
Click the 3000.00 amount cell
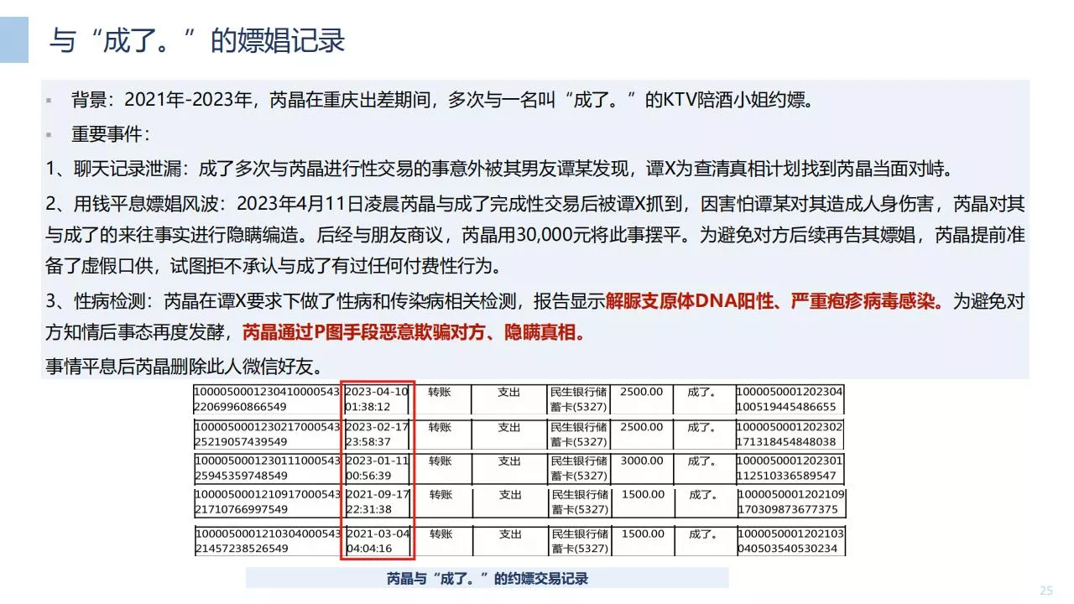641,461
